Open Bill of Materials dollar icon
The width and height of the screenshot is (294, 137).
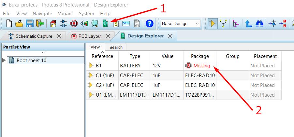116,23
